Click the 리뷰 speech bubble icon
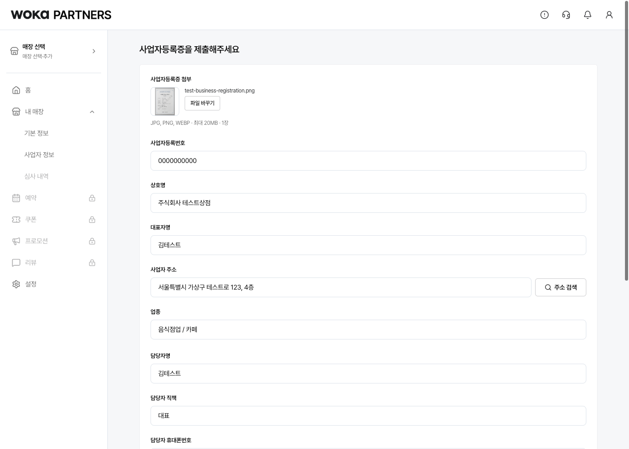This screenshot has width=629, height=449. click(16, 263)
